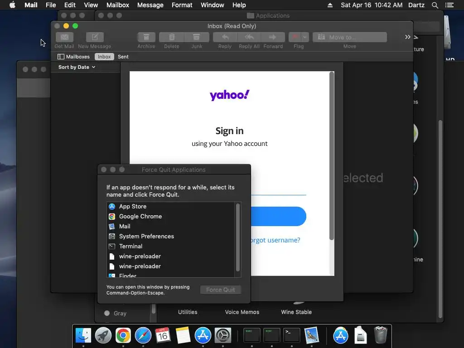Open Calendar icon in the Dock

[x=163, y=335]
